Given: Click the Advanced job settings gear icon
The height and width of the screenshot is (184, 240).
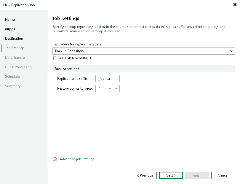Looking at the screenshot, I should [55, 159].
